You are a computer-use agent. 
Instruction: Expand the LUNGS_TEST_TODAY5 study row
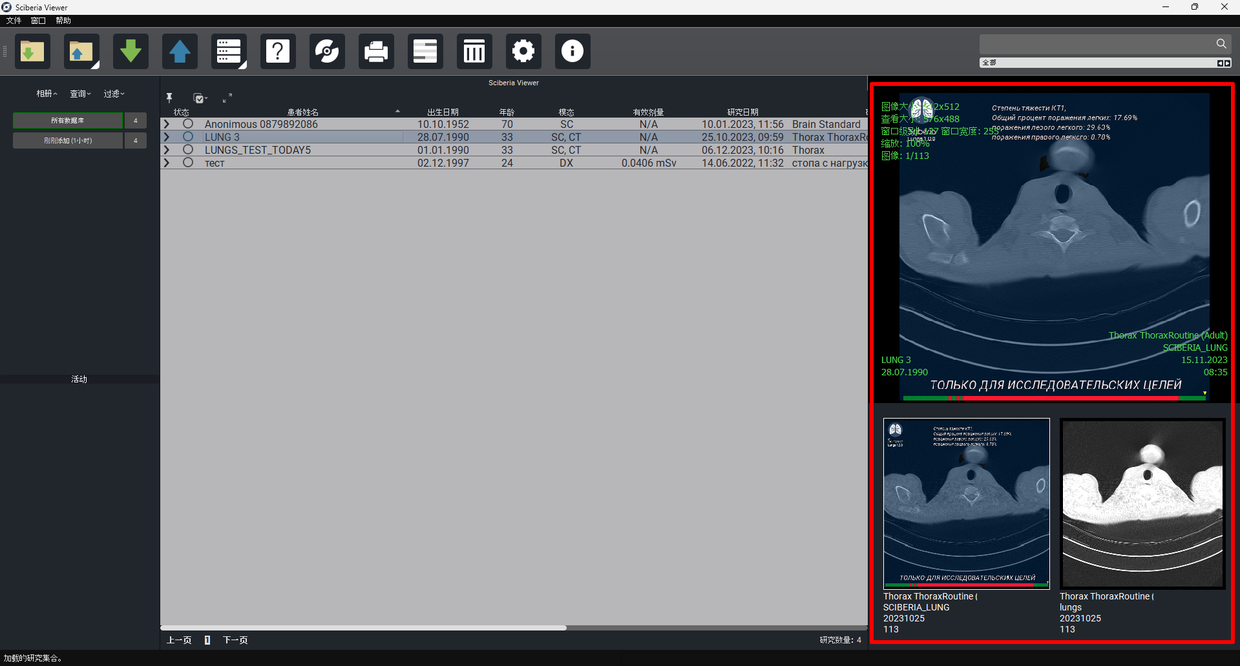(167, 150)
